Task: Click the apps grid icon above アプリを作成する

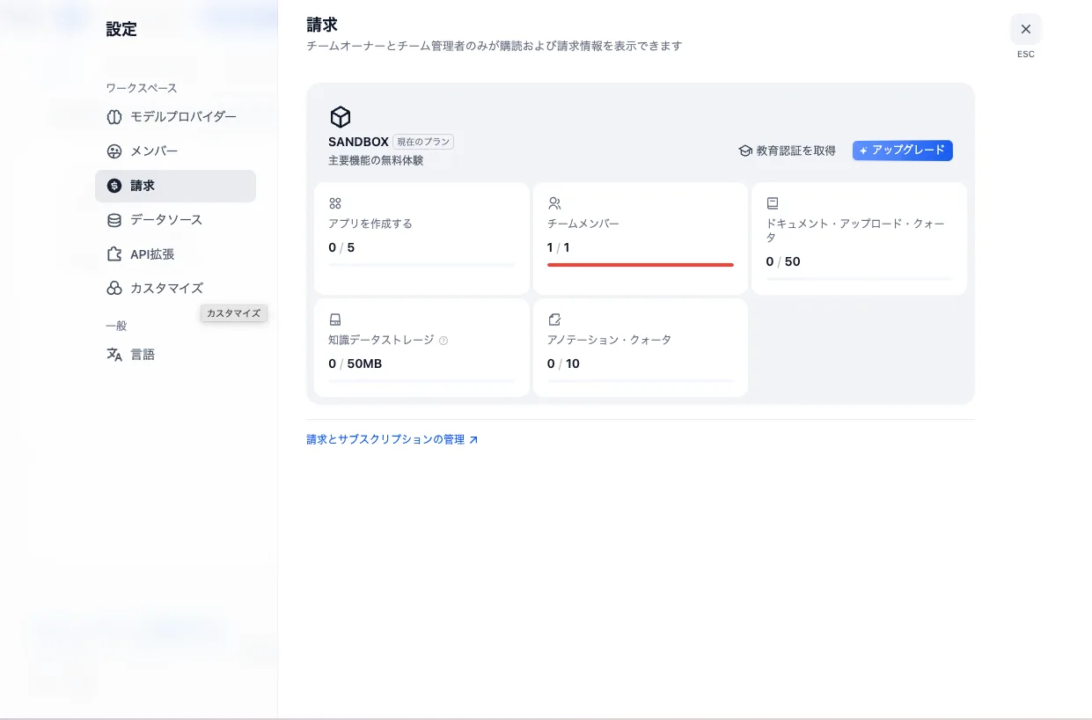Action: coord(335,203)
